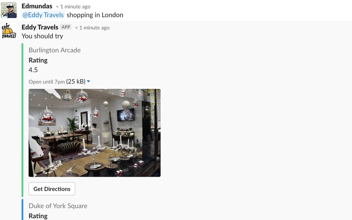
Task: Click the 4.5 rating value
Action: click(33, 70)
